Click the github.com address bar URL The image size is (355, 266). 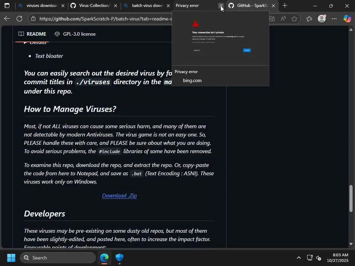(105, 19)
